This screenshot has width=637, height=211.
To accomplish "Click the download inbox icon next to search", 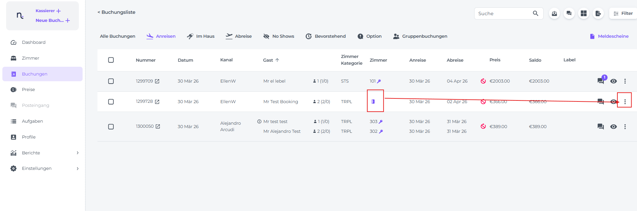I will 554,13.
